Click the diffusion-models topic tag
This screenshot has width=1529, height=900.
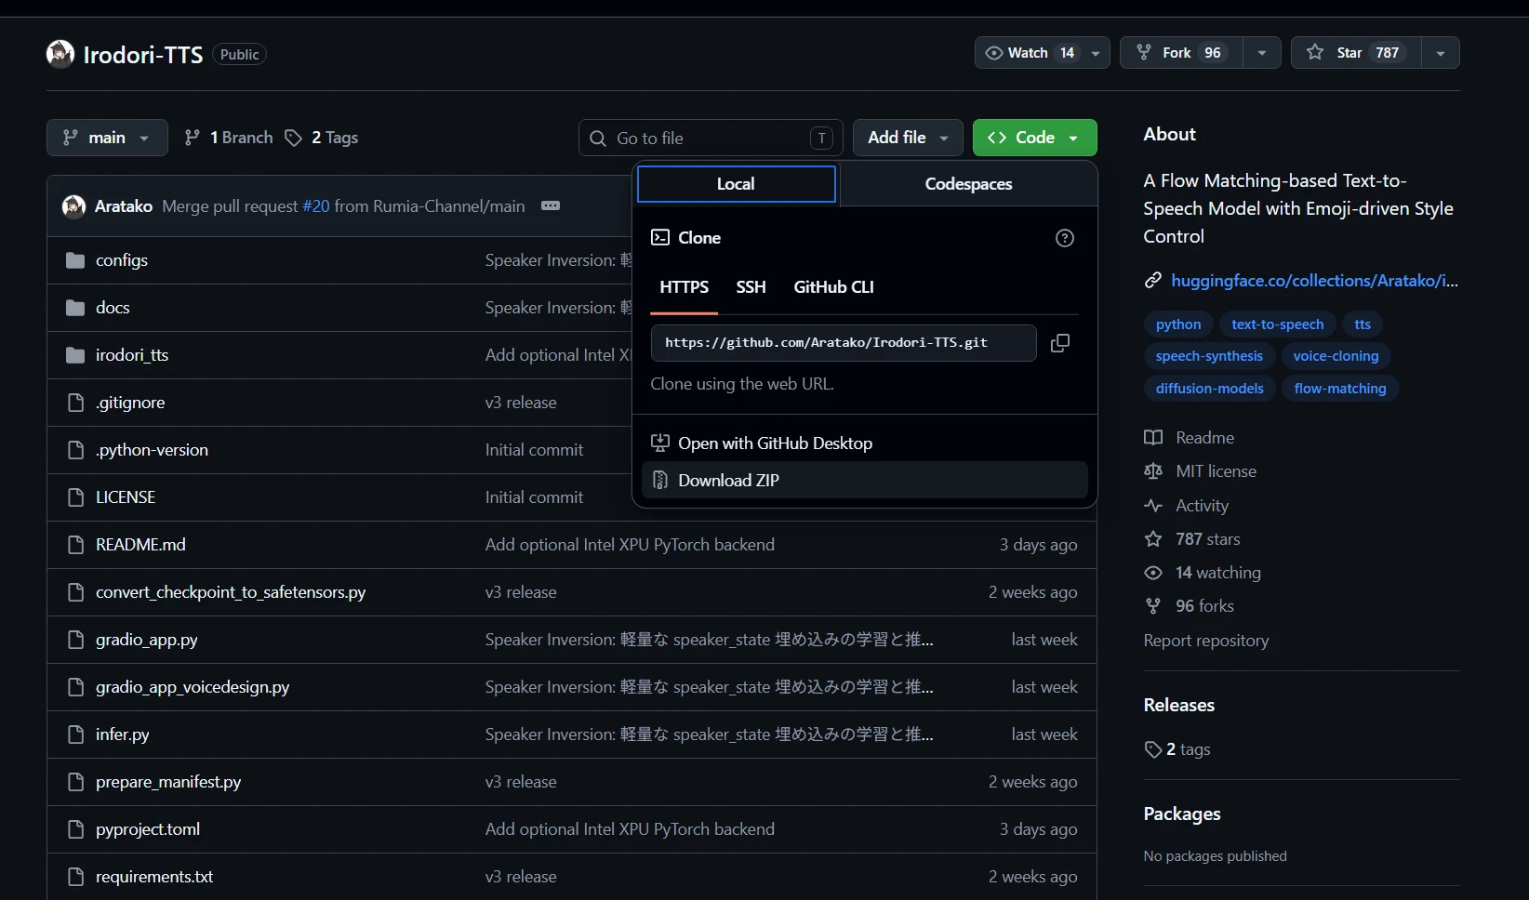1210,389
